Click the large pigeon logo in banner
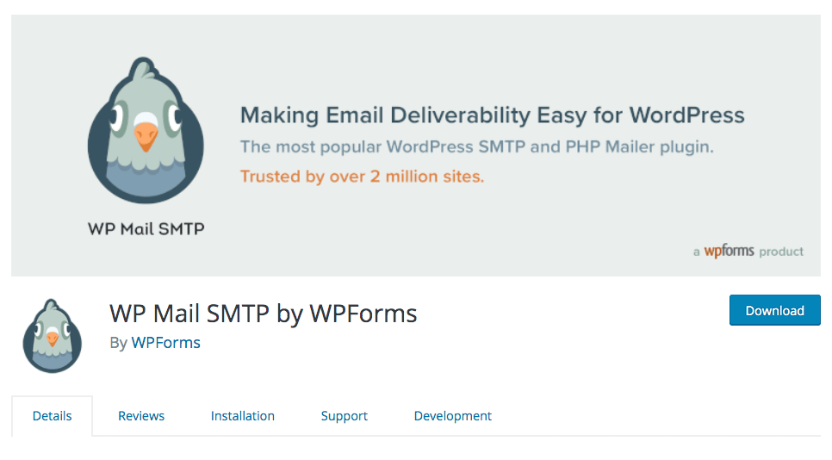Image resolution: width=832 pixels, height=460 pixels. pos(146,130)
